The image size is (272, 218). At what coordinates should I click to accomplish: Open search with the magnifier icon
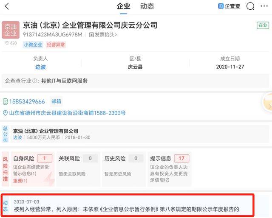pos(250,6)
